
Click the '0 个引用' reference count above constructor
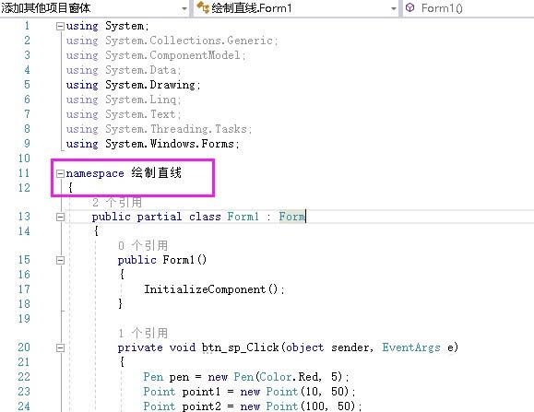143,245
